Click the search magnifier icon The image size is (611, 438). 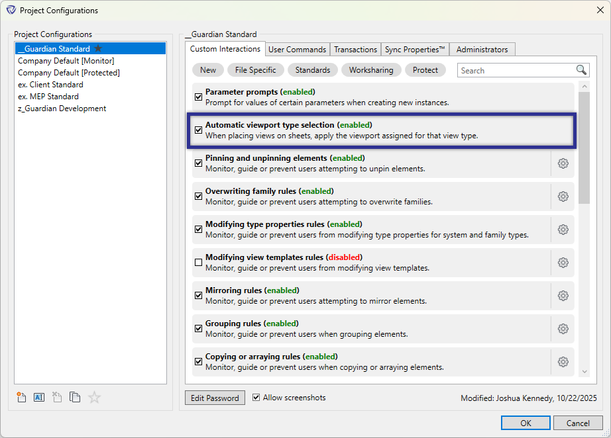[581, 69]
